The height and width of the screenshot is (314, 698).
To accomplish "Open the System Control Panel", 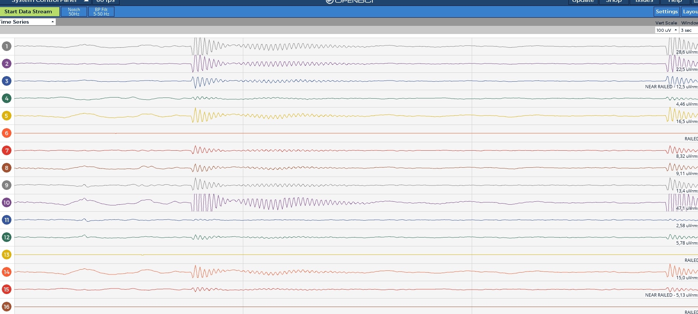I will [x=45, y=1].
